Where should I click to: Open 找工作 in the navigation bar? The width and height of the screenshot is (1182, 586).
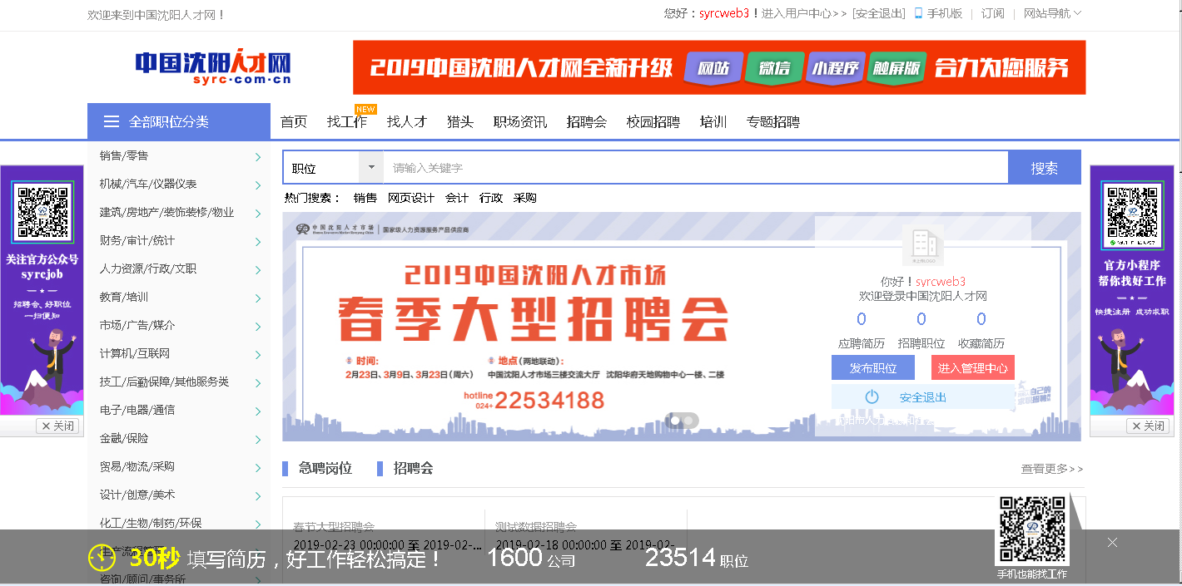tap(347, 122)
